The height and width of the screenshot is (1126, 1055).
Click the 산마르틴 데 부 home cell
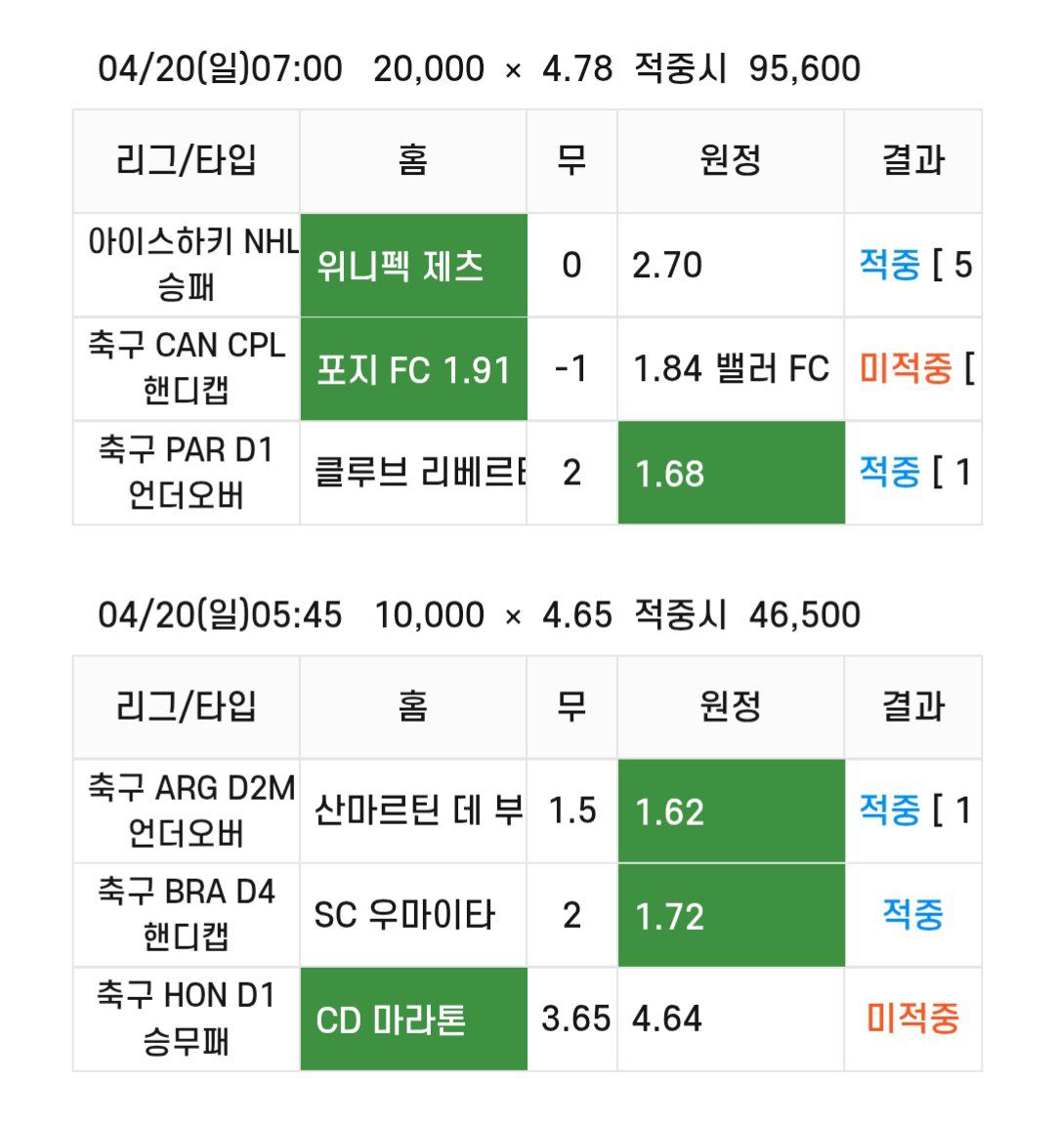(413, 811)
